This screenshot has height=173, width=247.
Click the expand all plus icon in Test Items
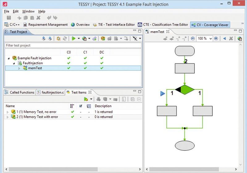(x=133, y=99)
